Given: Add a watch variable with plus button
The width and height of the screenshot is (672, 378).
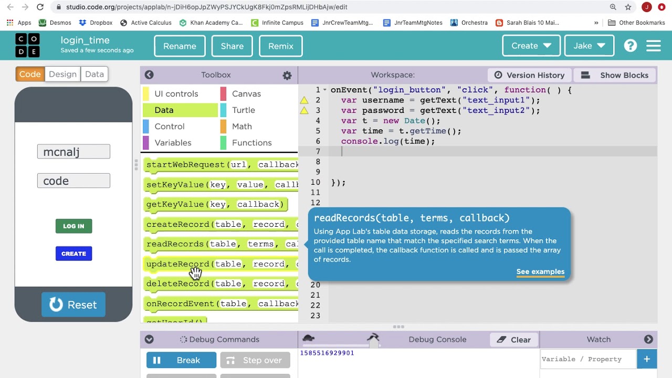Looking at the screenshot, I should click(x=647, y=359).
